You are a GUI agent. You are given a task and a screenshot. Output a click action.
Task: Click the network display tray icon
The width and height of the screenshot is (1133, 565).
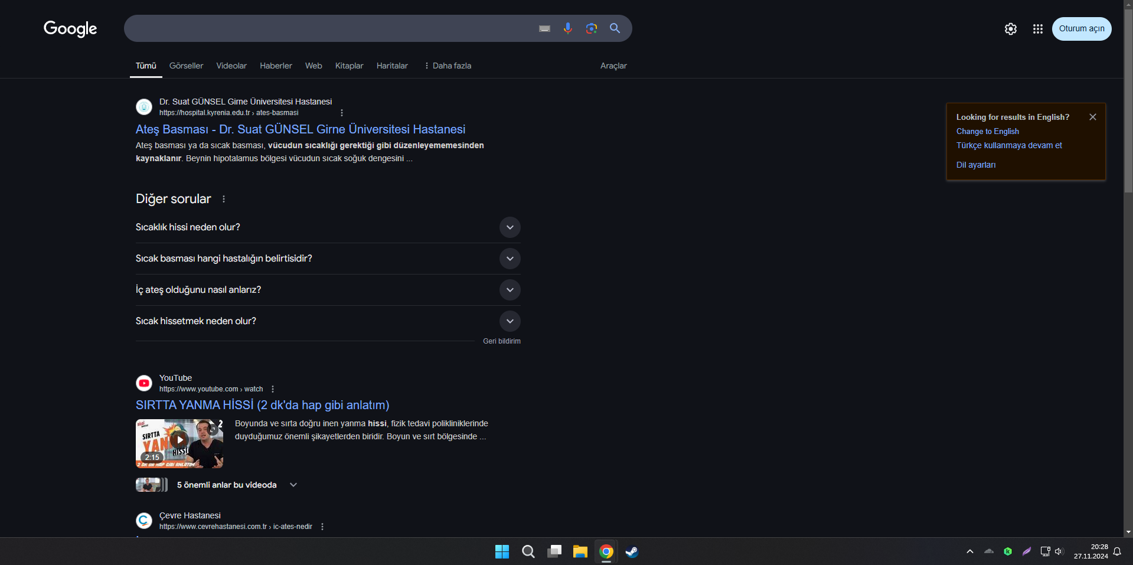[x=1045, y=551]
